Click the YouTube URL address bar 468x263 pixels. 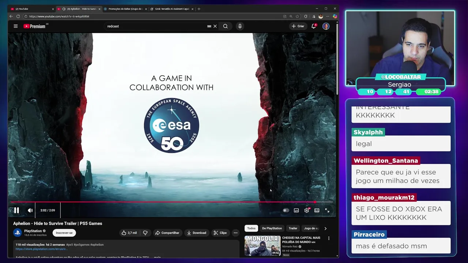(x=154, y=16)
